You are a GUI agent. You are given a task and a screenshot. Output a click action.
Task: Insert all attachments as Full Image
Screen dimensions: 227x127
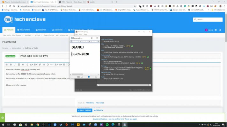click(100, 103)
